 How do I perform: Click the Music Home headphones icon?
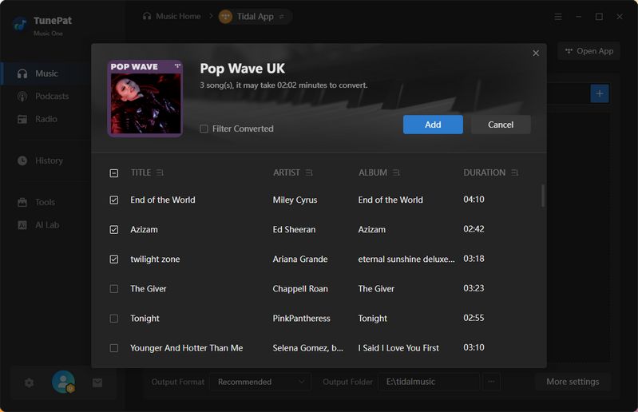(x=147, y=16)
